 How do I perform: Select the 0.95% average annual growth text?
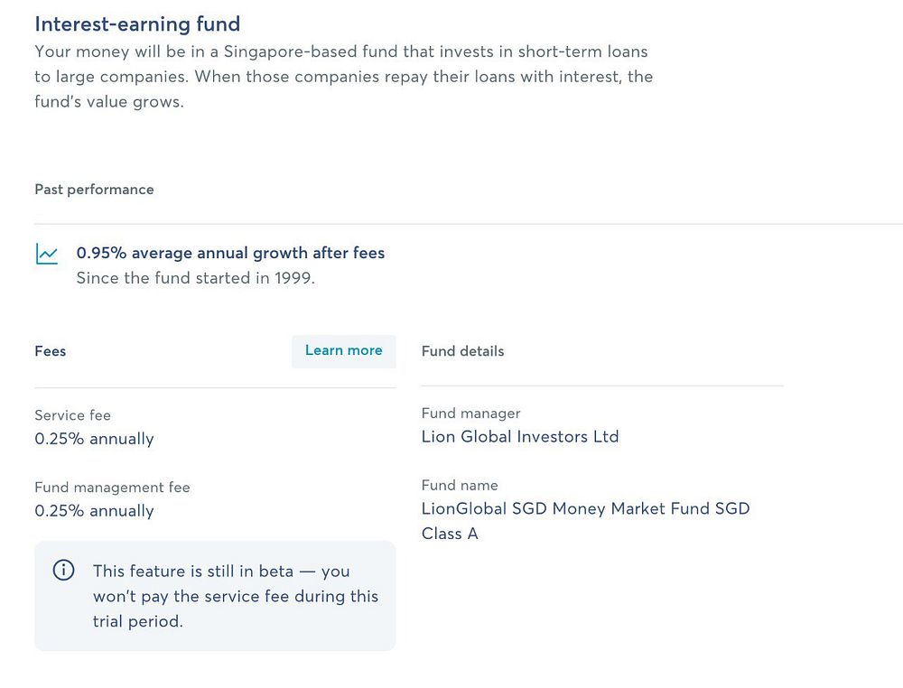click(230, 253)
